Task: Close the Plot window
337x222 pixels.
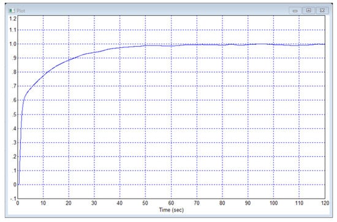Action: [322, 10]
